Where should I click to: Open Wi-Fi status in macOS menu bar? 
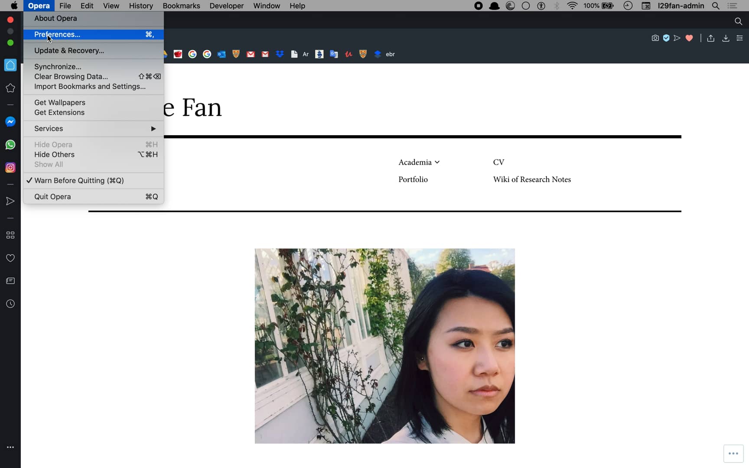[572, 6]
